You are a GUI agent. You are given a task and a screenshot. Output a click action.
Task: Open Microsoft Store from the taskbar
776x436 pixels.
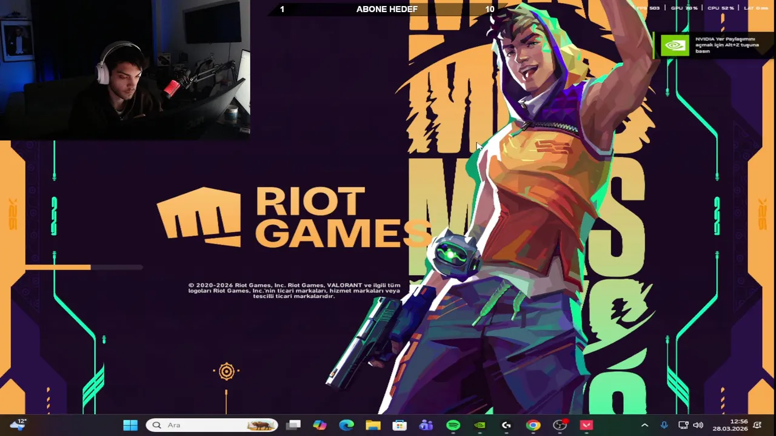coord(400,425)
